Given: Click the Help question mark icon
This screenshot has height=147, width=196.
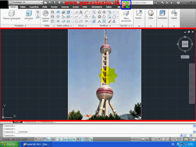Looking at the screenshot, I should [x=178, y=2].
